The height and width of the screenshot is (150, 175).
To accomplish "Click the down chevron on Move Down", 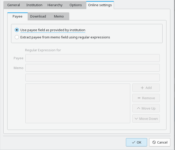I will 136,119.
